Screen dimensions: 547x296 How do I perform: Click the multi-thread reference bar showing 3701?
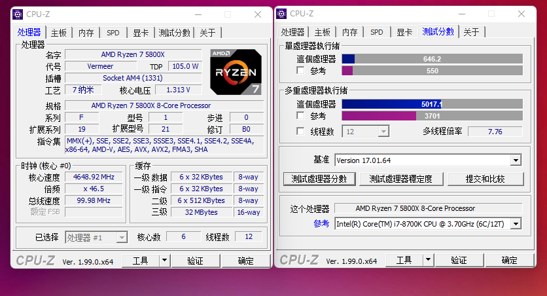[x=432, y=116]
